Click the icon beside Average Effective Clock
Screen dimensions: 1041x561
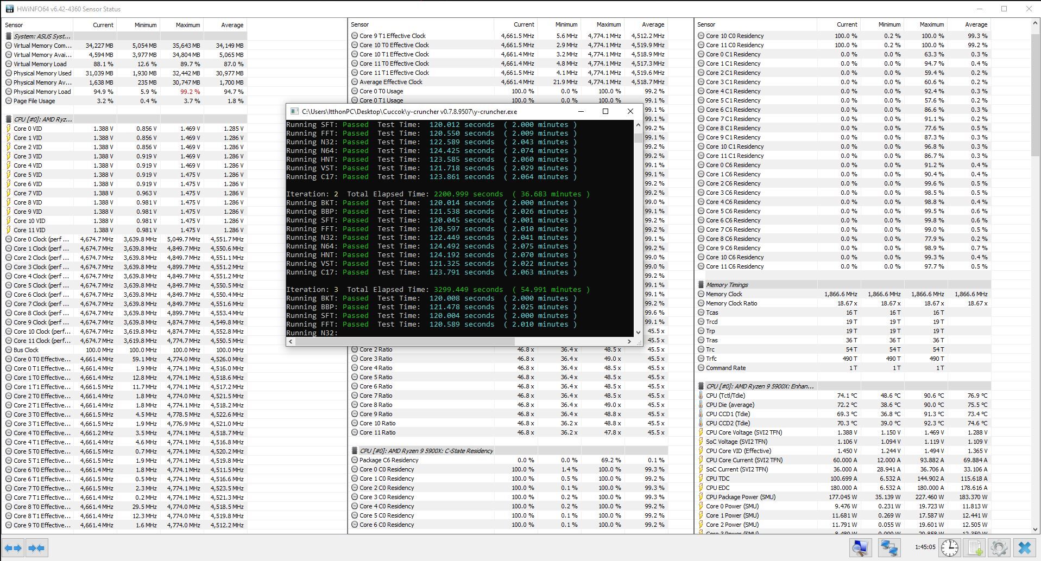point(355,82)
